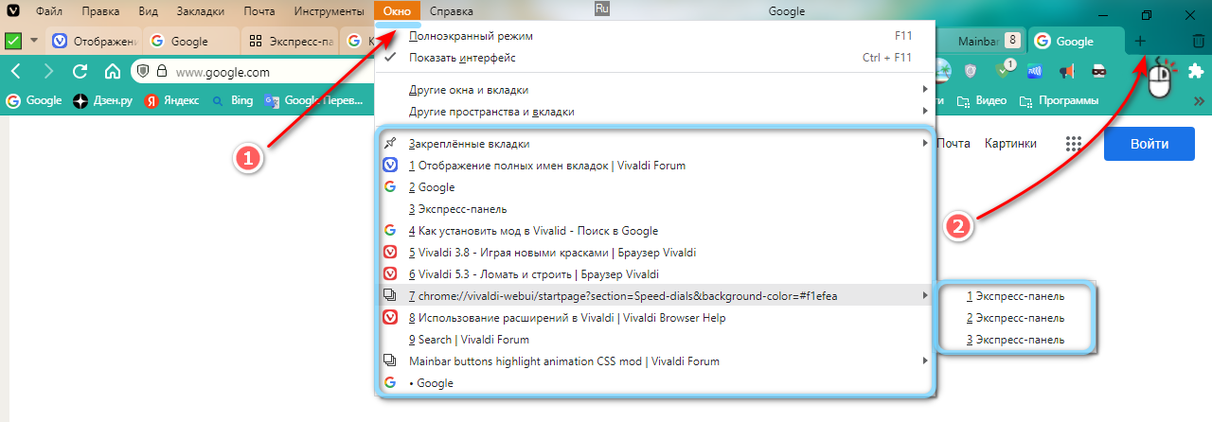Open the Справка menu
The image size is (1212, 422).
(452, 12)
